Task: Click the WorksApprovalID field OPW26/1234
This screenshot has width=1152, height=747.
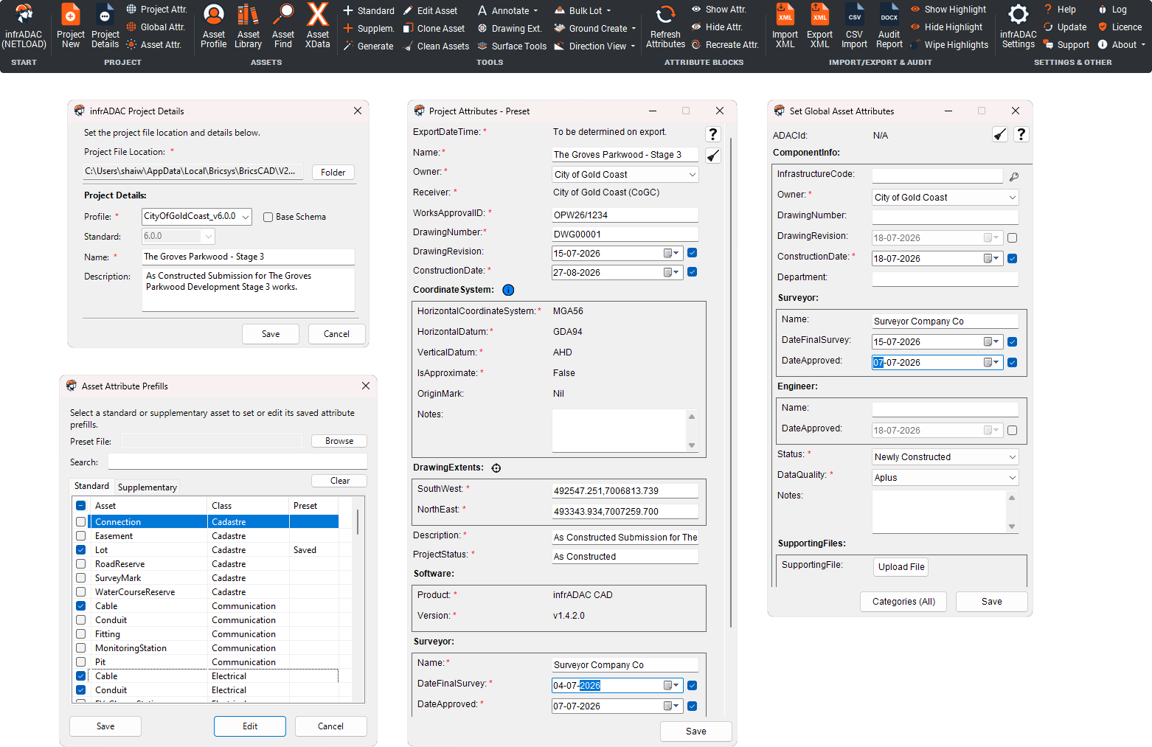Action: tap(625, 215)
